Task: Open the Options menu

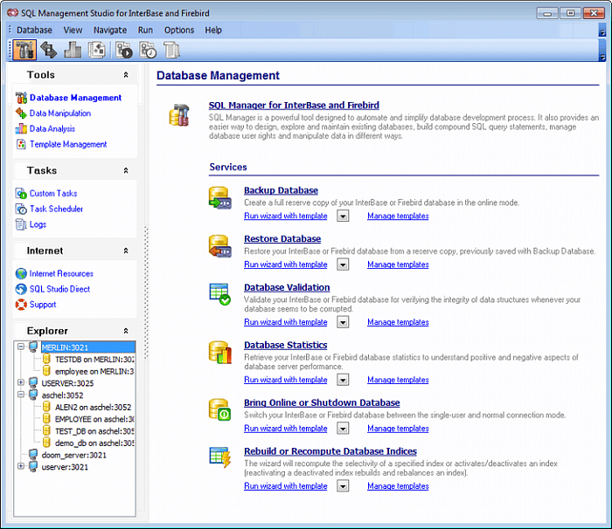Action: coord(179,30)
